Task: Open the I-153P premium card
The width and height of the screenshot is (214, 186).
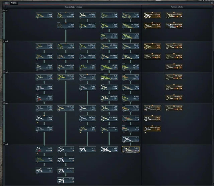Action: [152, 46]
